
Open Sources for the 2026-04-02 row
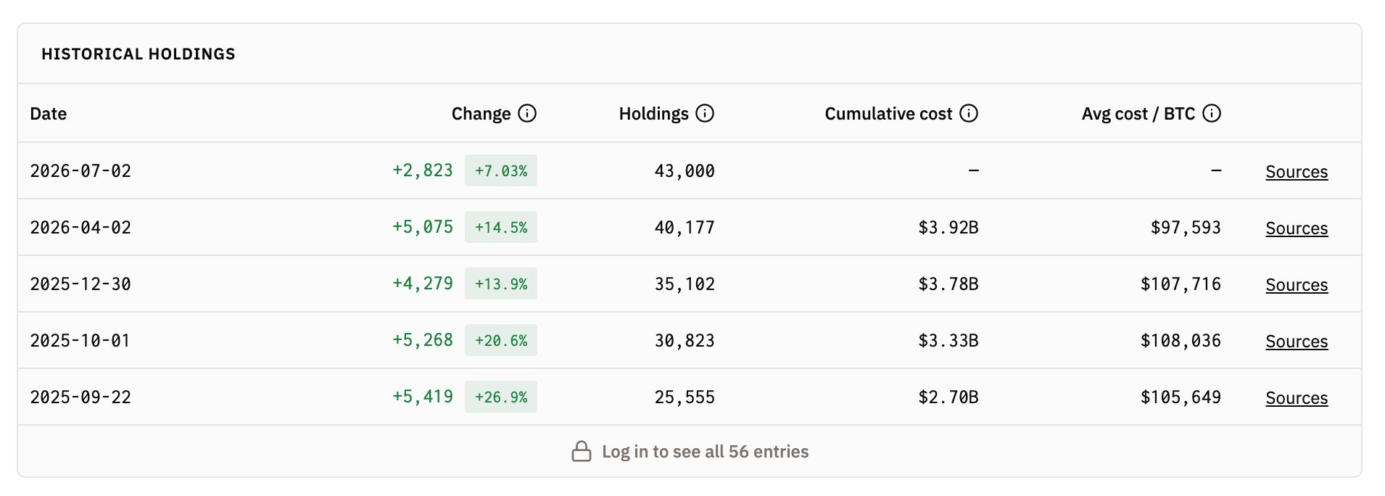click(x=1297, y=228)
